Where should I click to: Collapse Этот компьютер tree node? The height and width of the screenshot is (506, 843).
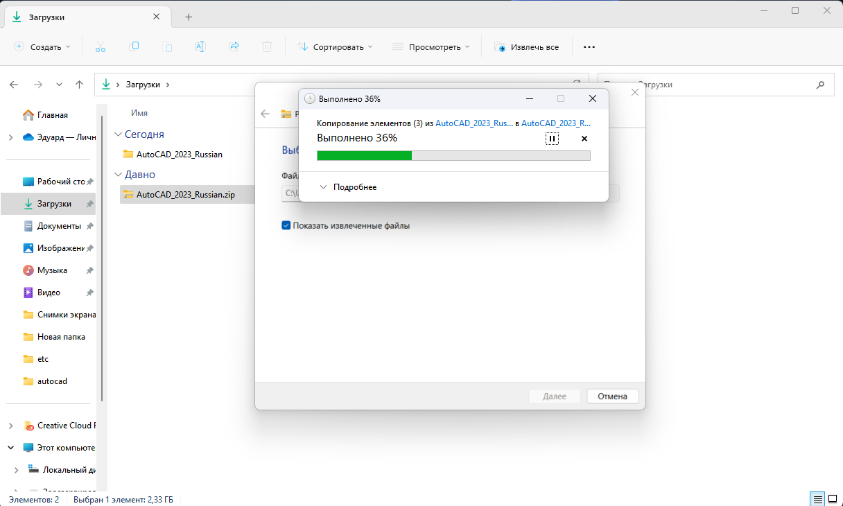click(11, 448)
